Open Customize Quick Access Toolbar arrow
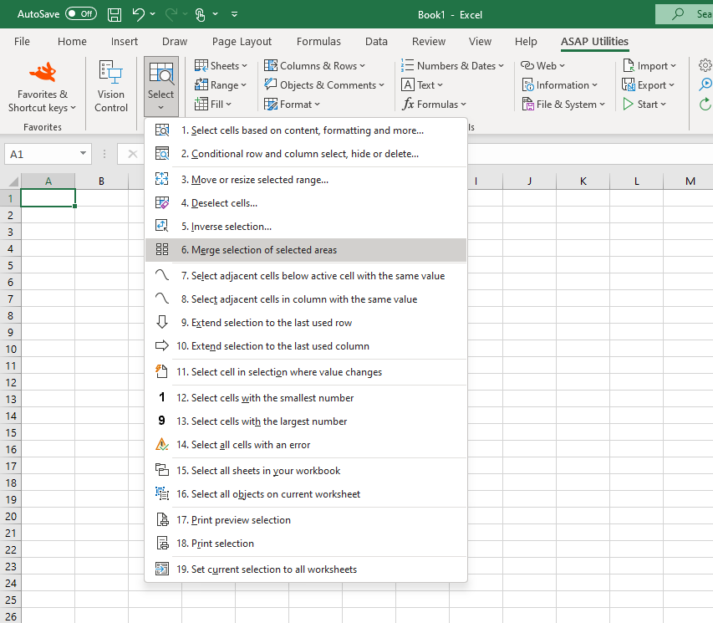 click(x=235, y=14)
